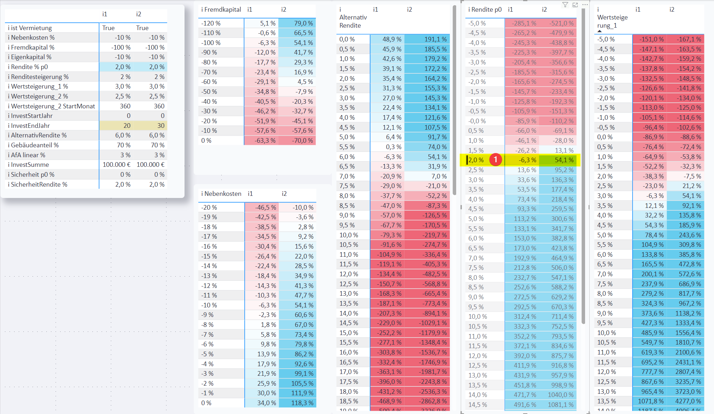Toggle sort arrow under i Wertsteigerung_1 header
The height and width of the screenshot is (414, 714).
click(599, 31)
